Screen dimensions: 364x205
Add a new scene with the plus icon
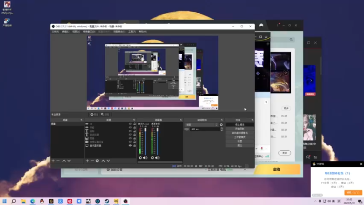click(53, 161)
